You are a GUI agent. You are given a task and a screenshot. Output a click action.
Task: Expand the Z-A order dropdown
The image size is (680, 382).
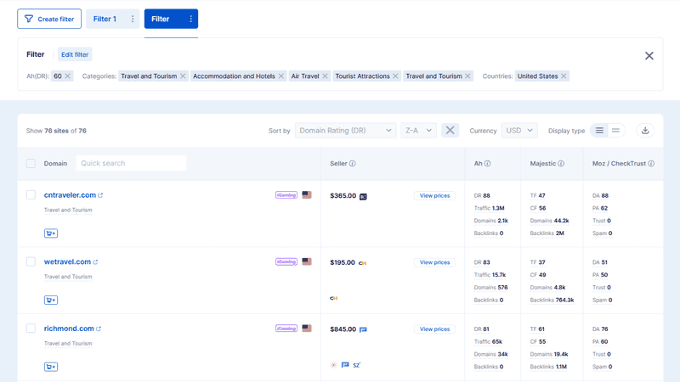coord(417,131)
